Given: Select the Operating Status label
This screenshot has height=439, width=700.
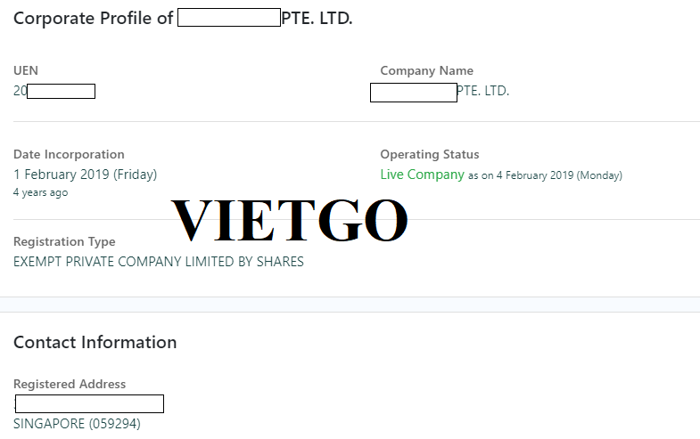Looking at the screenshot, I should (x=430, y=154).
